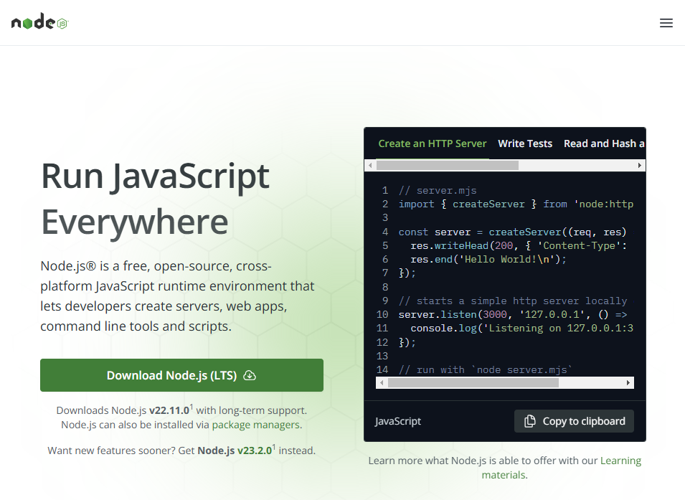The height and width of the screenshot is (500, 685).
Task: Open the Read and Hash tab
Action: point(604,143)
